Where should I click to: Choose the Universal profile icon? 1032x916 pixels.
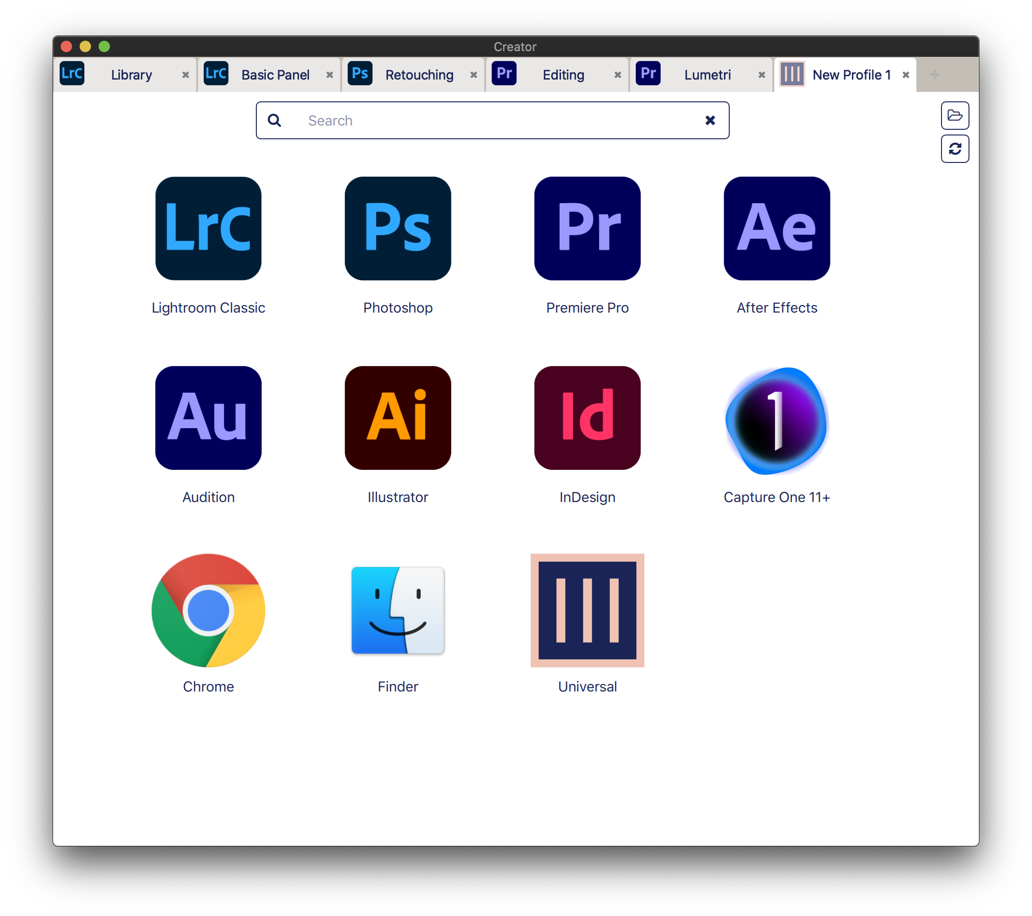(587, 610)
